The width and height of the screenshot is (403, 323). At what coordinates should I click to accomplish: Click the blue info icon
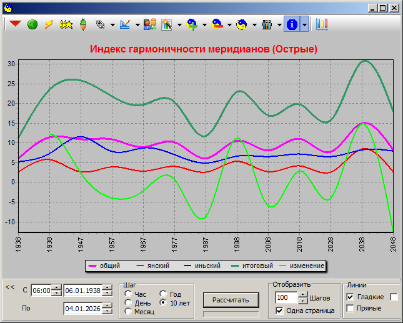tap(292, 24)
